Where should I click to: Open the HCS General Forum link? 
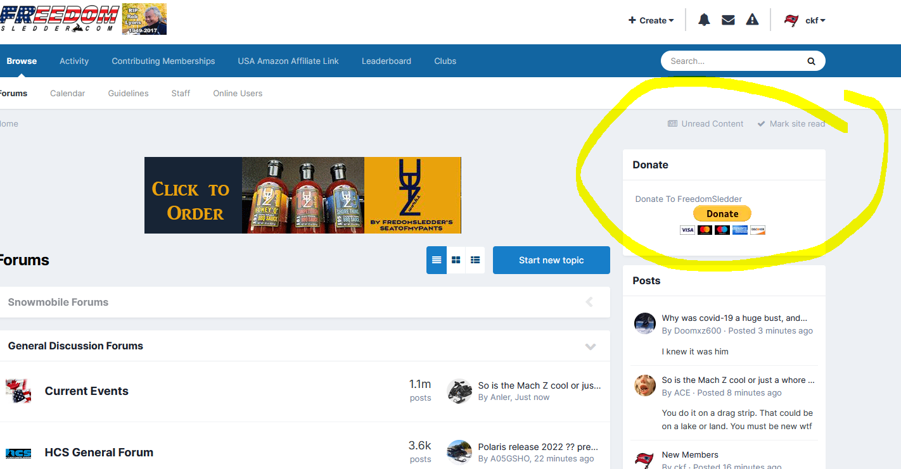99,453
